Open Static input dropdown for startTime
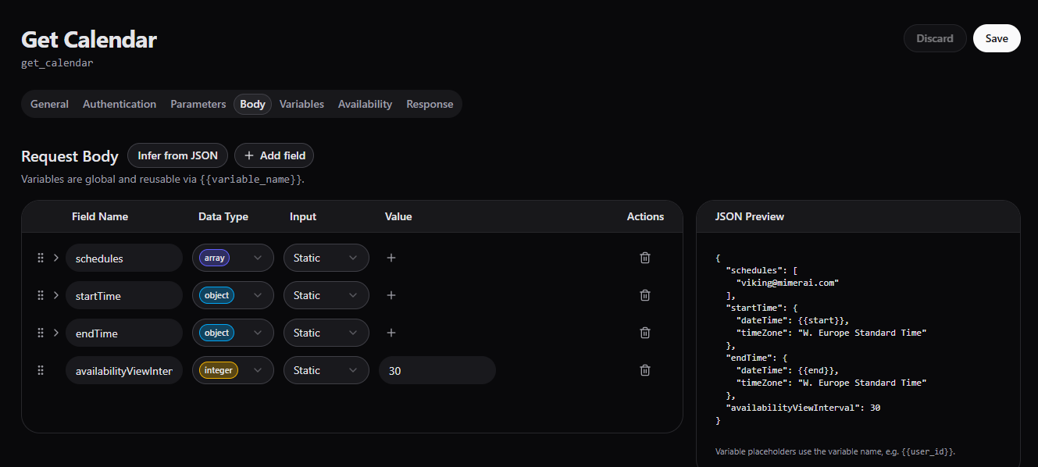Screen dimensions: 1038x467 [326, 295]
